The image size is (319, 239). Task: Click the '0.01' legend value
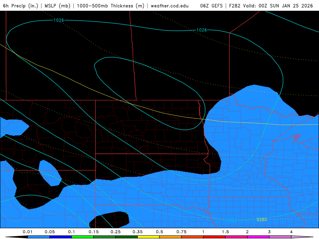point(28,232)
